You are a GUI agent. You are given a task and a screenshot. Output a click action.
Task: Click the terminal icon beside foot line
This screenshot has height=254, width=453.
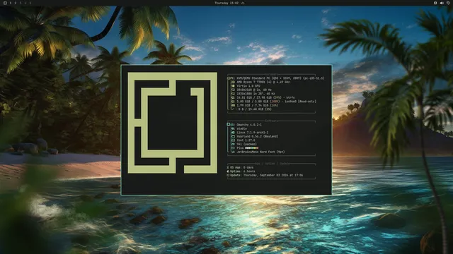(x=233, y=140)
